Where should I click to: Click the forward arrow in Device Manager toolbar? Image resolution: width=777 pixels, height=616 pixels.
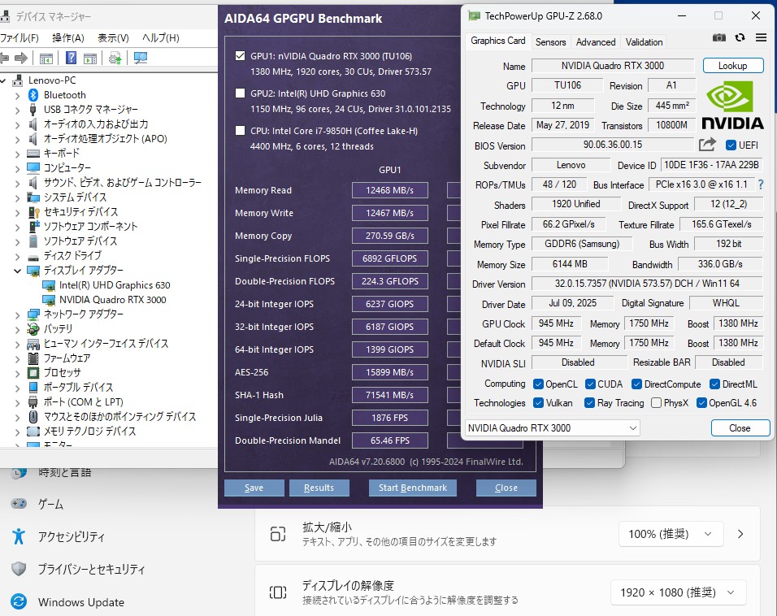[x=21, y=59]
